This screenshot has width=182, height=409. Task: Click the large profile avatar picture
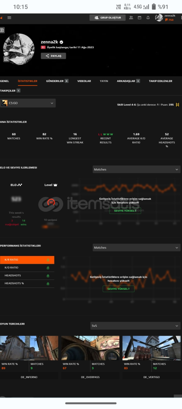tap(19, 49)
